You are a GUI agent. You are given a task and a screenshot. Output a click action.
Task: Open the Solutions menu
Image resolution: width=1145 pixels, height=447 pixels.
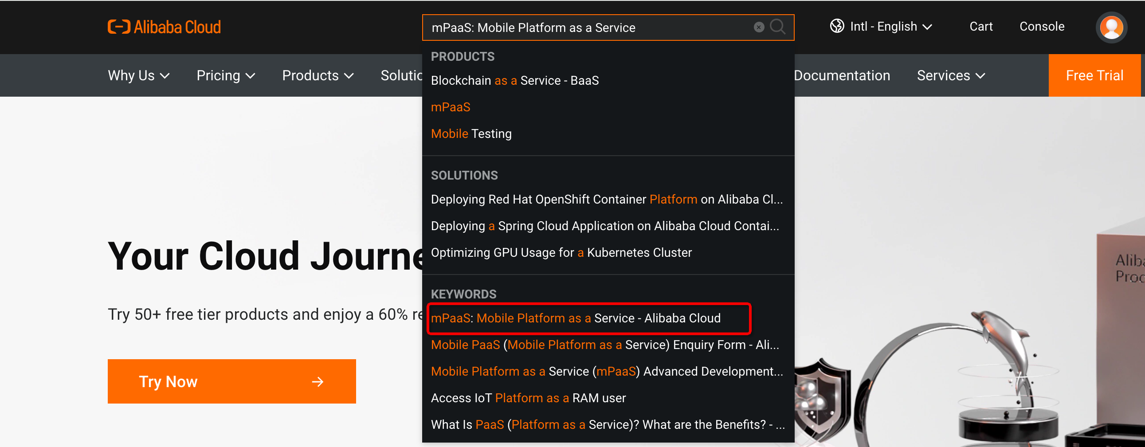click(401, 75)
